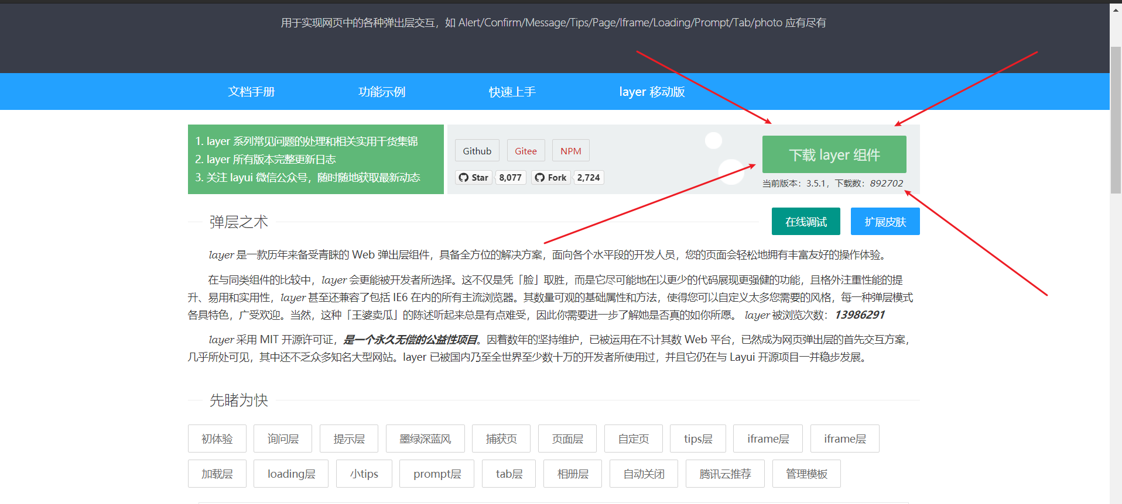The image size is (1122, 504).
Task: Click the 管理模板 button
Action: point(806,474)
